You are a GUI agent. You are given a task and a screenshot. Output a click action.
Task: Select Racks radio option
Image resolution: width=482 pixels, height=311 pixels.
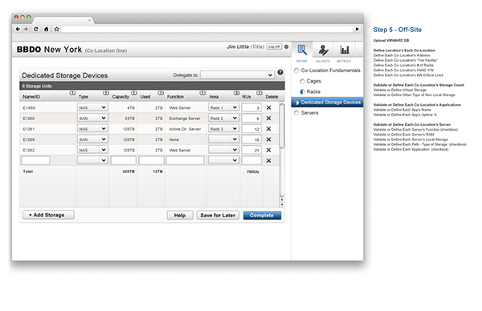[x=302, y=91]
